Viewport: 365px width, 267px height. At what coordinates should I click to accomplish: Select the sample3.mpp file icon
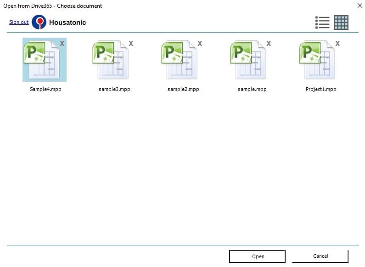coord(111,60)
